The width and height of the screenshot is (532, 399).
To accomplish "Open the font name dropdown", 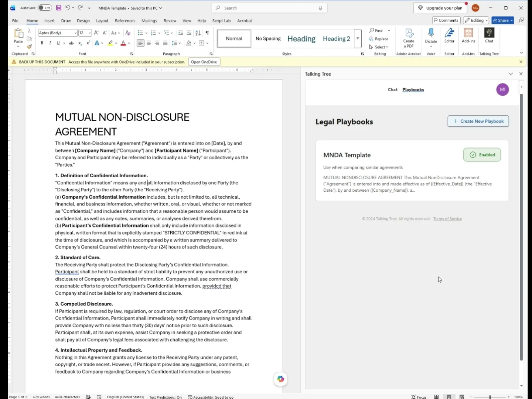I will 75,33.
